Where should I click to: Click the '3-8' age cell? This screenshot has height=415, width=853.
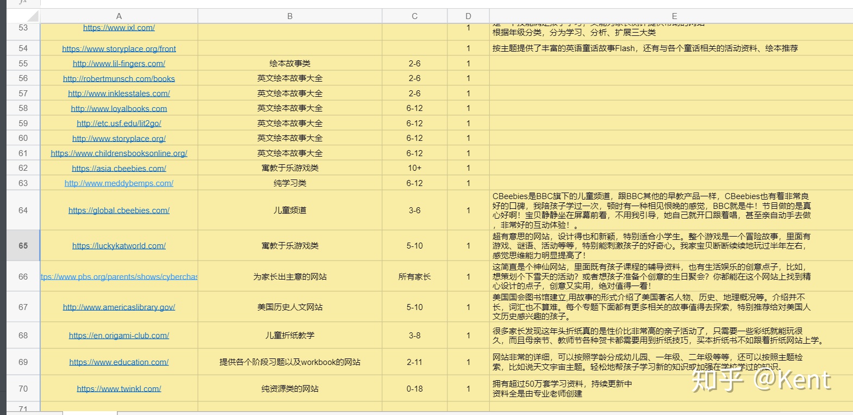point(414,336)
